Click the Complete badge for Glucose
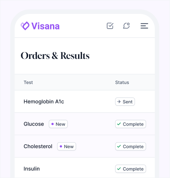This screenshot has width=170, height=178. pos(131,124)
